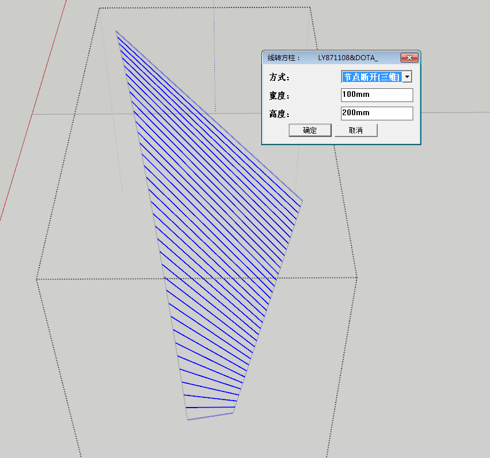Click the 线转方柱 dialog title bar
Viewport: 490px width, 458px height.
click(331, 58)
